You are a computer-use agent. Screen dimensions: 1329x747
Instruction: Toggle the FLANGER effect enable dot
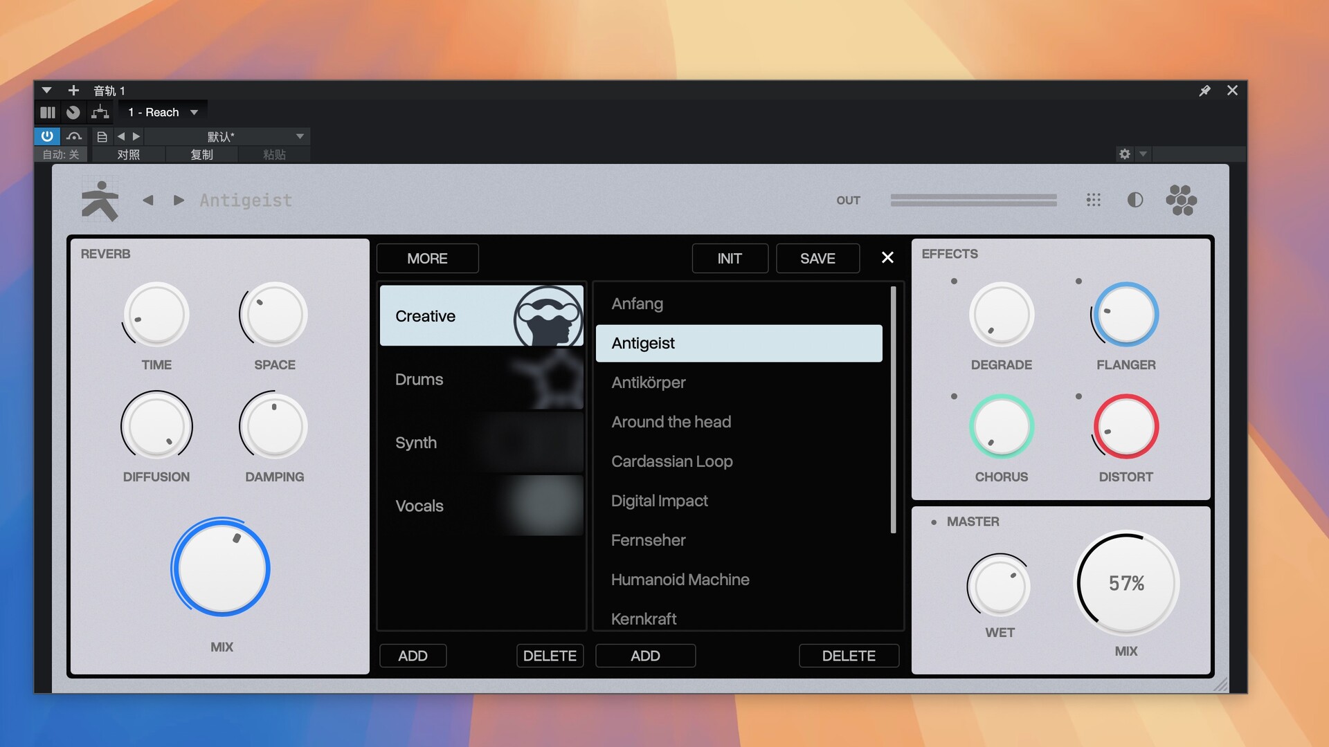[1078, 282]
